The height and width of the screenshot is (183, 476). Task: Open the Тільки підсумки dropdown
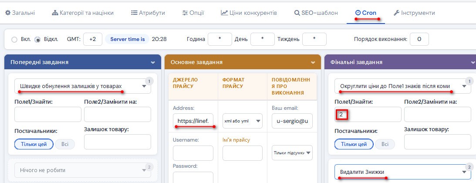[x=292, y=152]
